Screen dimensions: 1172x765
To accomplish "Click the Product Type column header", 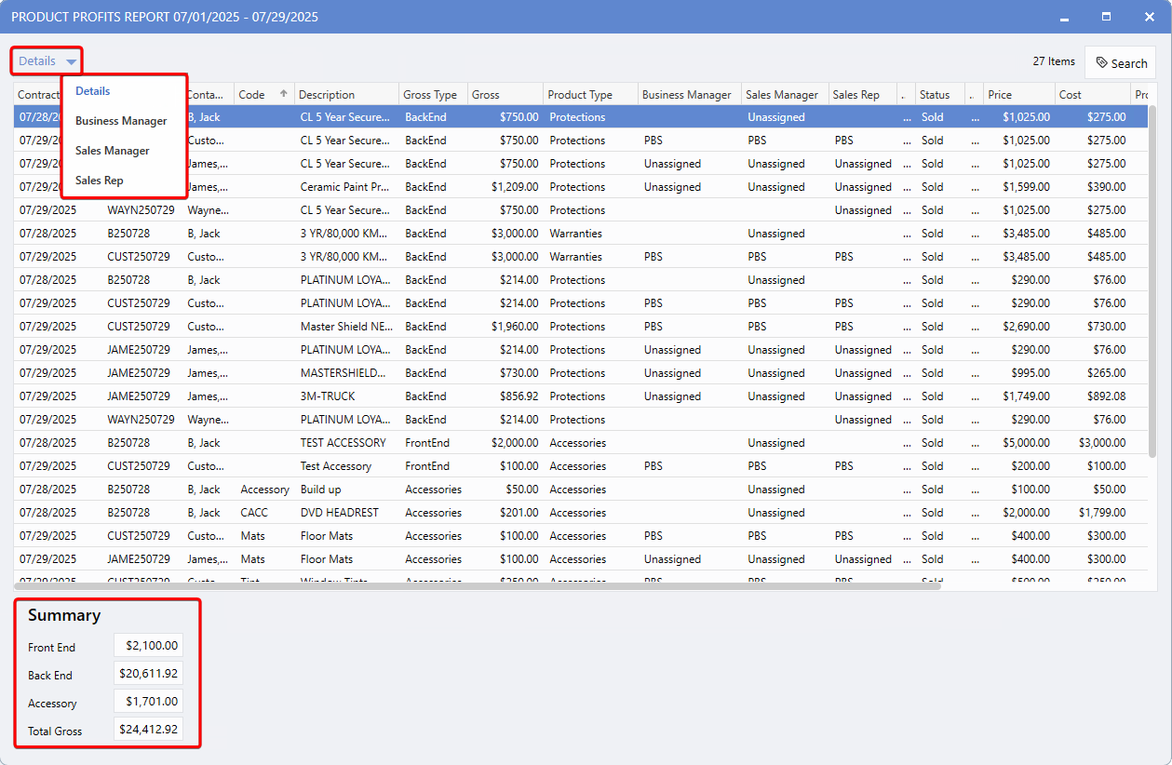I will click(x=580, y=95).
